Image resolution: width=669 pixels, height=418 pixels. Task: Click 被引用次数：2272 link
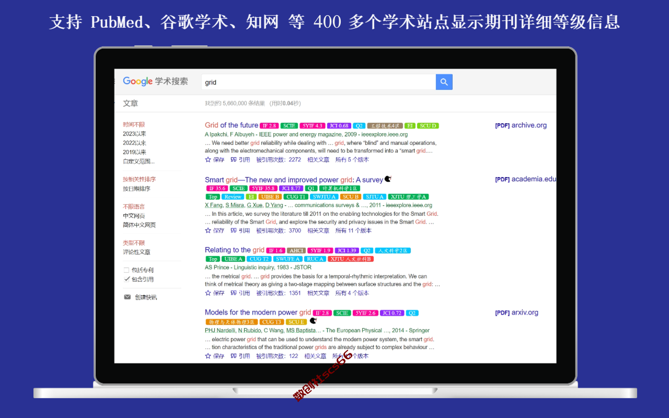coord(279,159)
